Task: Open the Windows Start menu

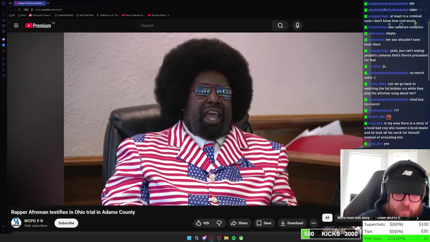Action: tap(189, 238)
